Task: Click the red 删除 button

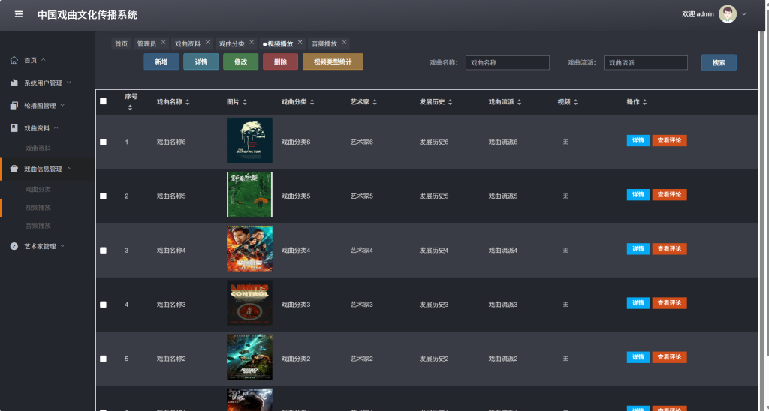Action: tap(281, 61)
